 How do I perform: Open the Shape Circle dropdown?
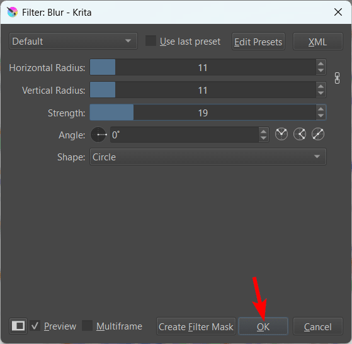point(208,157)
